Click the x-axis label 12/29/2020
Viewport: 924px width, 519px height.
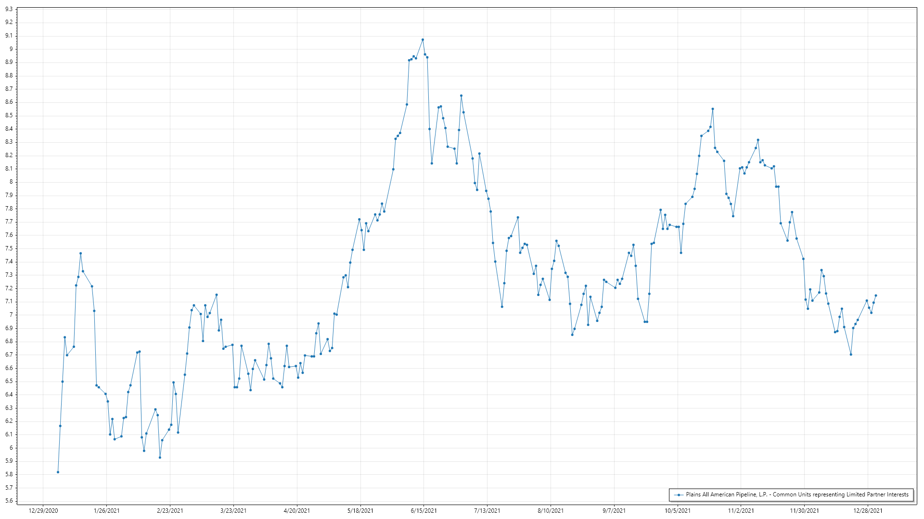coord(43,510)
